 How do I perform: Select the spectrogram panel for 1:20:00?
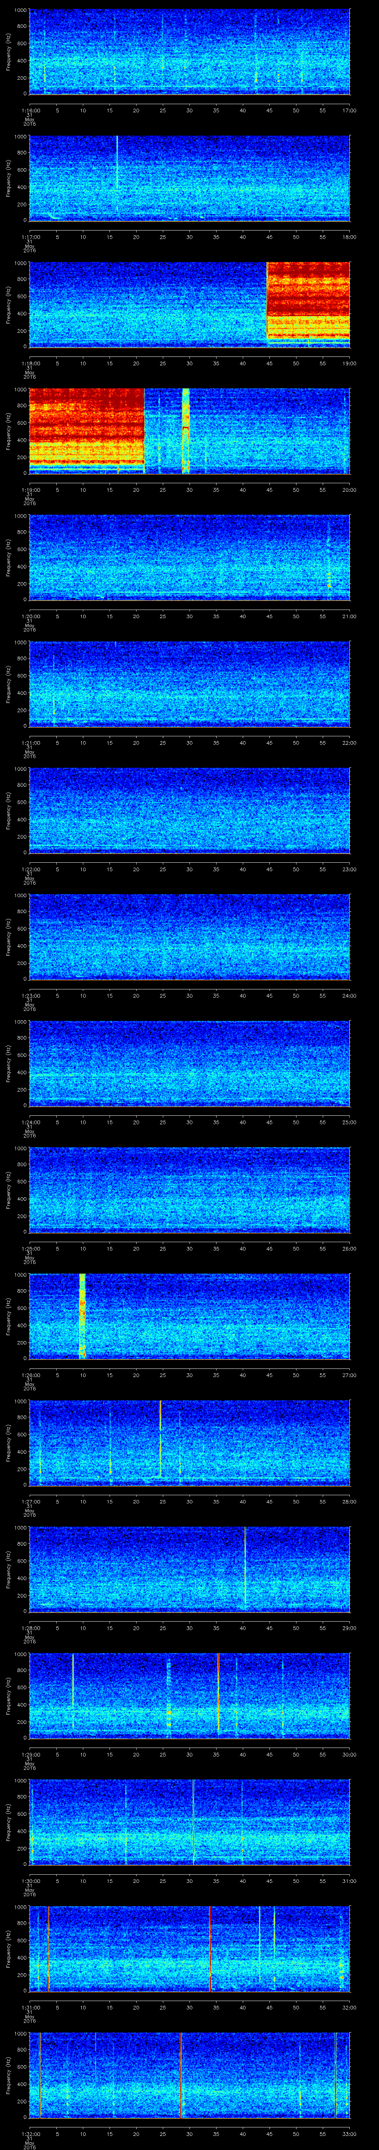189,558
